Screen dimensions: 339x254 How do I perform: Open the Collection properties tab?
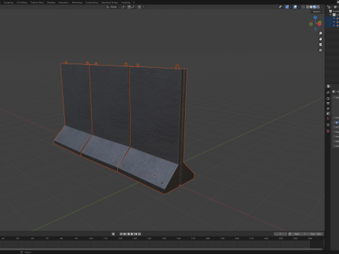tap(328, 125)
